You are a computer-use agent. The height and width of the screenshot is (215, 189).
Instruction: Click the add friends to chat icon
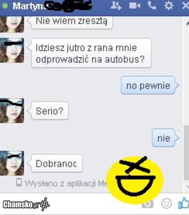116,5
